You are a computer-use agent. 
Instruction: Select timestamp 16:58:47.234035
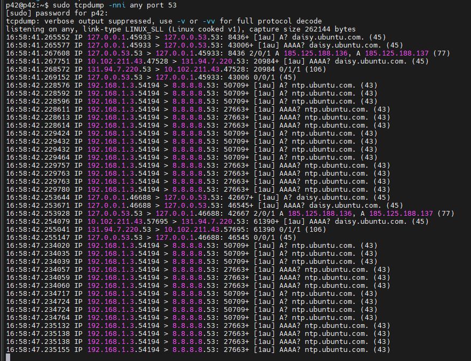pos(38,254)
